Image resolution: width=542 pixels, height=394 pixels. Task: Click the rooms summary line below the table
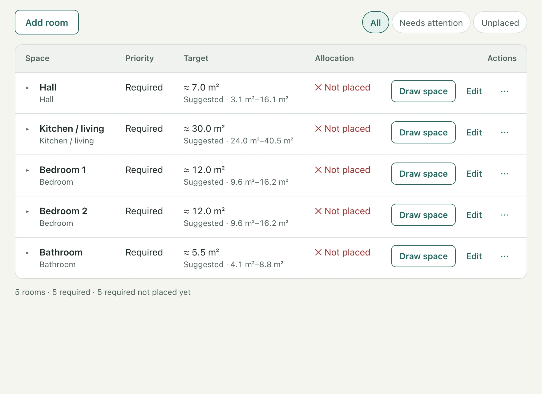[x=103, y=292]
